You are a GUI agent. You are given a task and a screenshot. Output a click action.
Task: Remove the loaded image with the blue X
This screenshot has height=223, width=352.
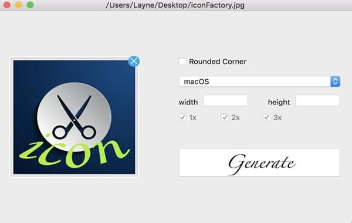point(134,61)
